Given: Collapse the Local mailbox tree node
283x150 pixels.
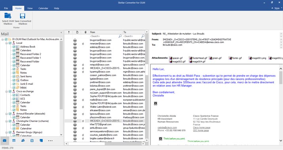Looking at the screenshot, I should point(6,43).
